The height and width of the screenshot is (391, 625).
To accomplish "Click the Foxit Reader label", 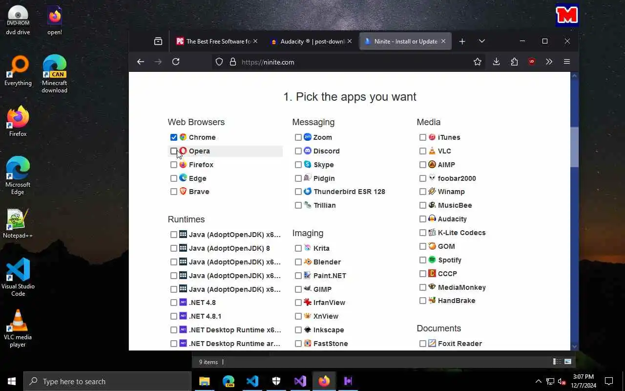I will tap(460, 344).
